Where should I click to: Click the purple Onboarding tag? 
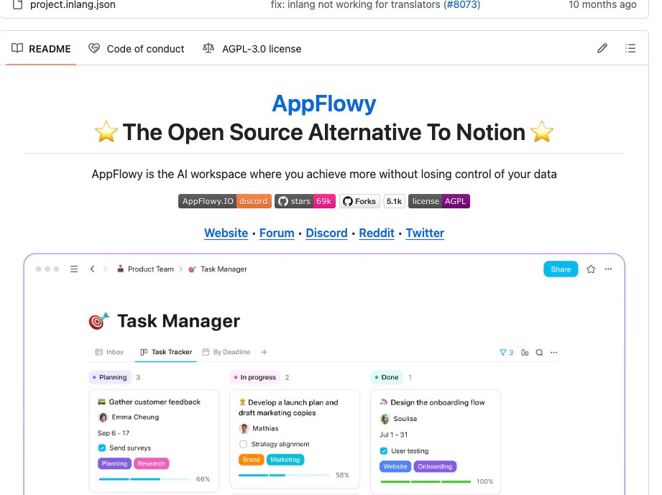pos(435,466)
